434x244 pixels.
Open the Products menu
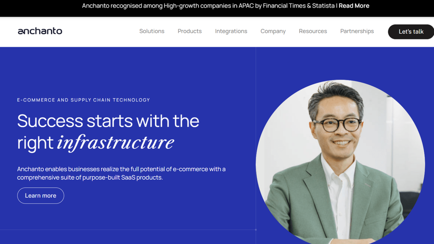(189, 31)
